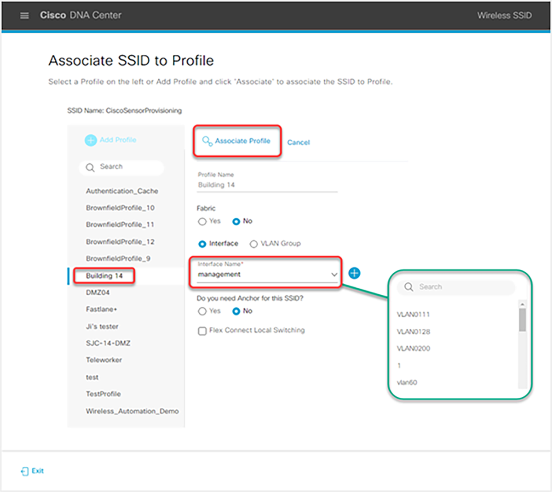Click the profile Search input field
Viewport: 552px width, 492px height.
click(x=121, y=167)
